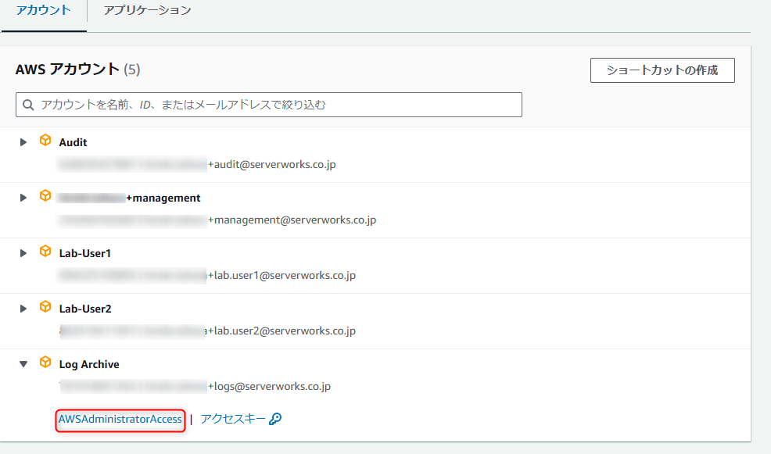Image resolution: width=771 pixels, height=454 pixels.
Task: Select the Lab-User1 account name
Action: (85, 253)
